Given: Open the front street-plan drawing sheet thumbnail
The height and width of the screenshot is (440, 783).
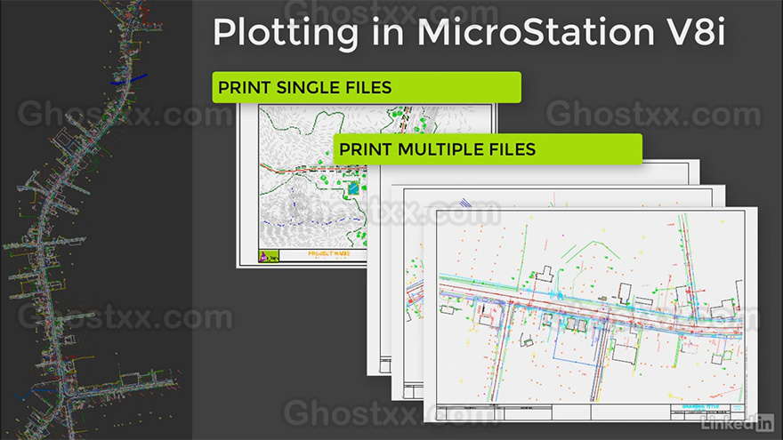Looking at the screenshot, I should click(x=590, y=315).
